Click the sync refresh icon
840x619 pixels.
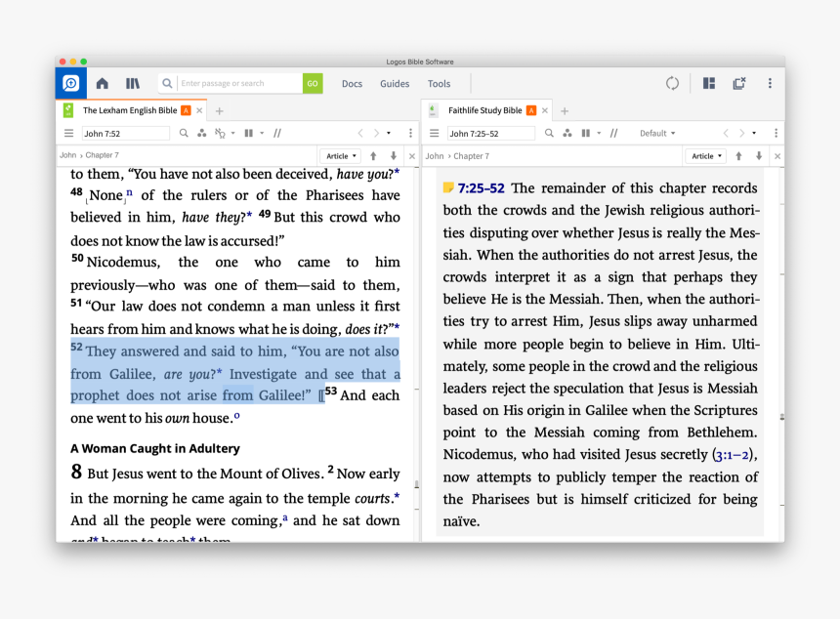click(x=672, y=84)
